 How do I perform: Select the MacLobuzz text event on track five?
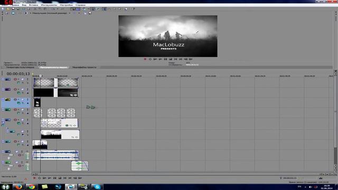59,123
